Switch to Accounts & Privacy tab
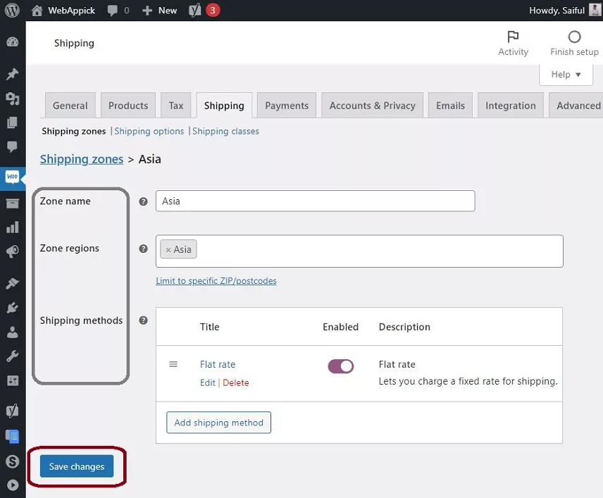Screen dimensions: 603x498 372,106
